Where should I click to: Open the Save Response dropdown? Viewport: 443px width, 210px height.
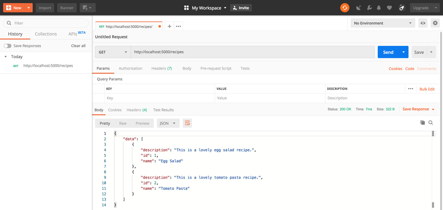click(418, 109)
